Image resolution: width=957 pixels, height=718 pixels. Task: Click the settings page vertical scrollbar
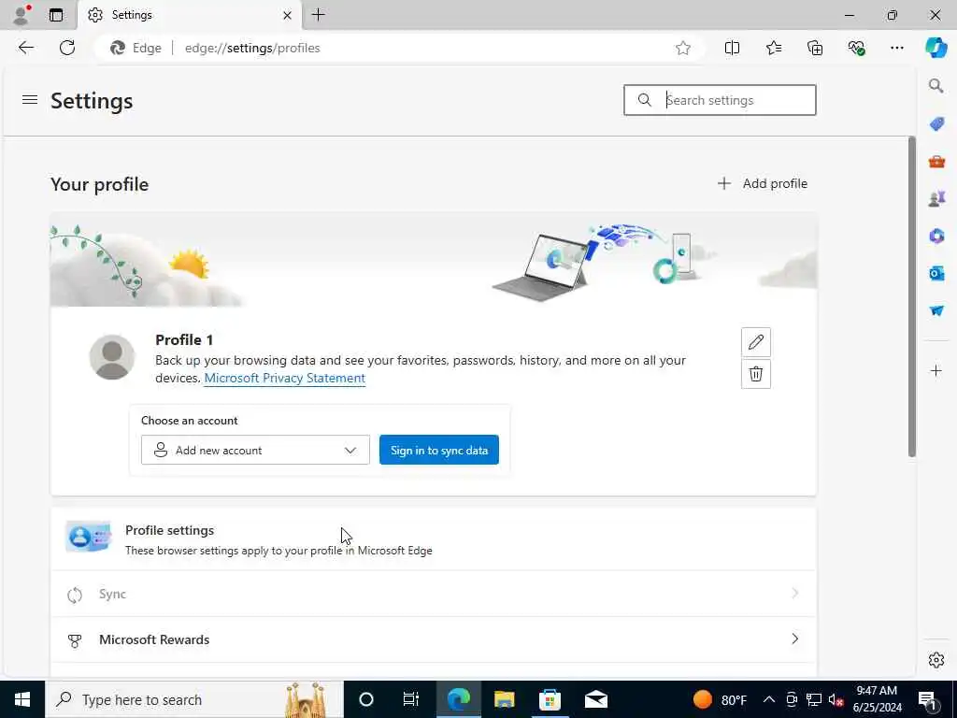[912, 296]
